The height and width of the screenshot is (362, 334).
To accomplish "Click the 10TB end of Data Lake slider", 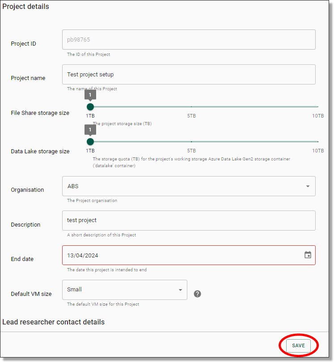I will point(318,141).
